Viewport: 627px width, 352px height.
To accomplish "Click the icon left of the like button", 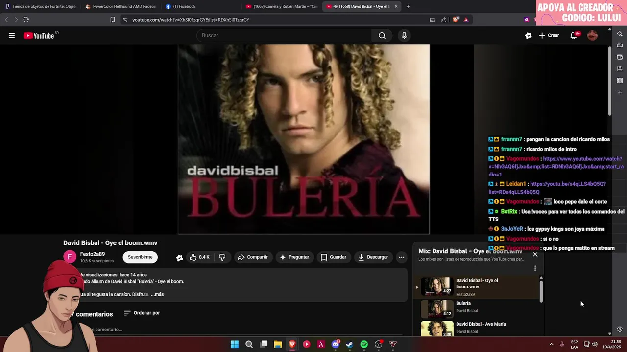I will click(179, 257).
